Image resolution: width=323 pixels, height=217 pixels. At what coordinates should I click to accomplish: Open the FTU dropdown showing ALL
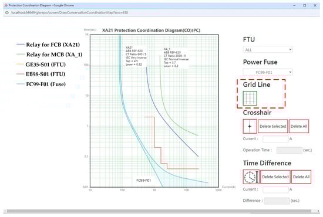pyautogui.click(x=268, y=50)
